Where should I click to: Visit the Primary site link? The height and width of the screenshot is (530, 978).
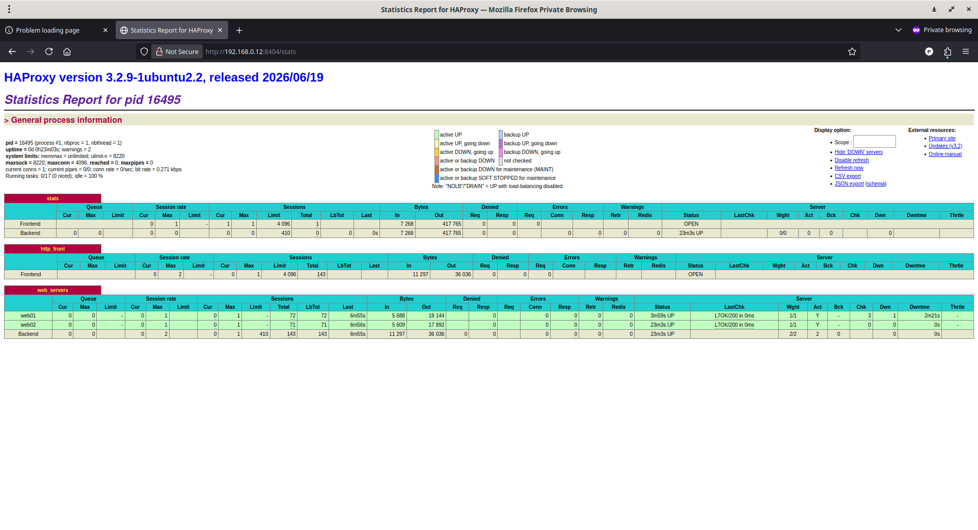pyautogui.click(x=942, y=138)
